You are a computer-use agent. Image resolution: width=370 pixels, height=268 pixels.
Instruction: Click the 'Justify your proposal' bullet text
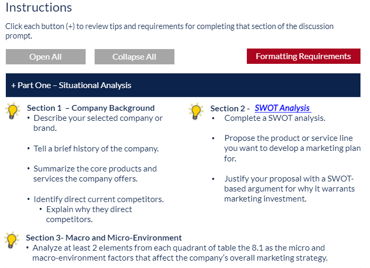pos(289,189)
